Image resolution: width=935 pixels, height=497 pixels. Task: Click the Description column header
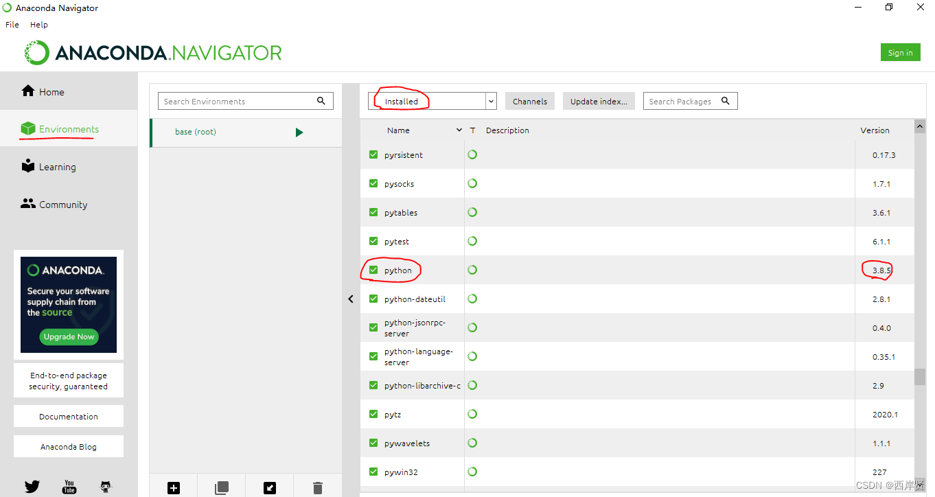pos(507,130)
